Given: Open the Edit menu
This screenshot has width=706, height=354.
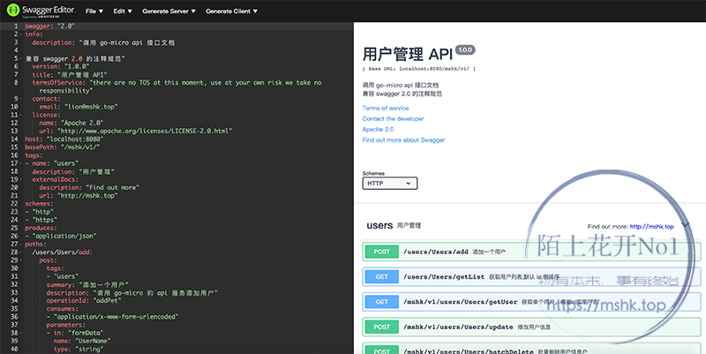Looking at the screenshot, I should pyautogui.click(x=123, y=11).
